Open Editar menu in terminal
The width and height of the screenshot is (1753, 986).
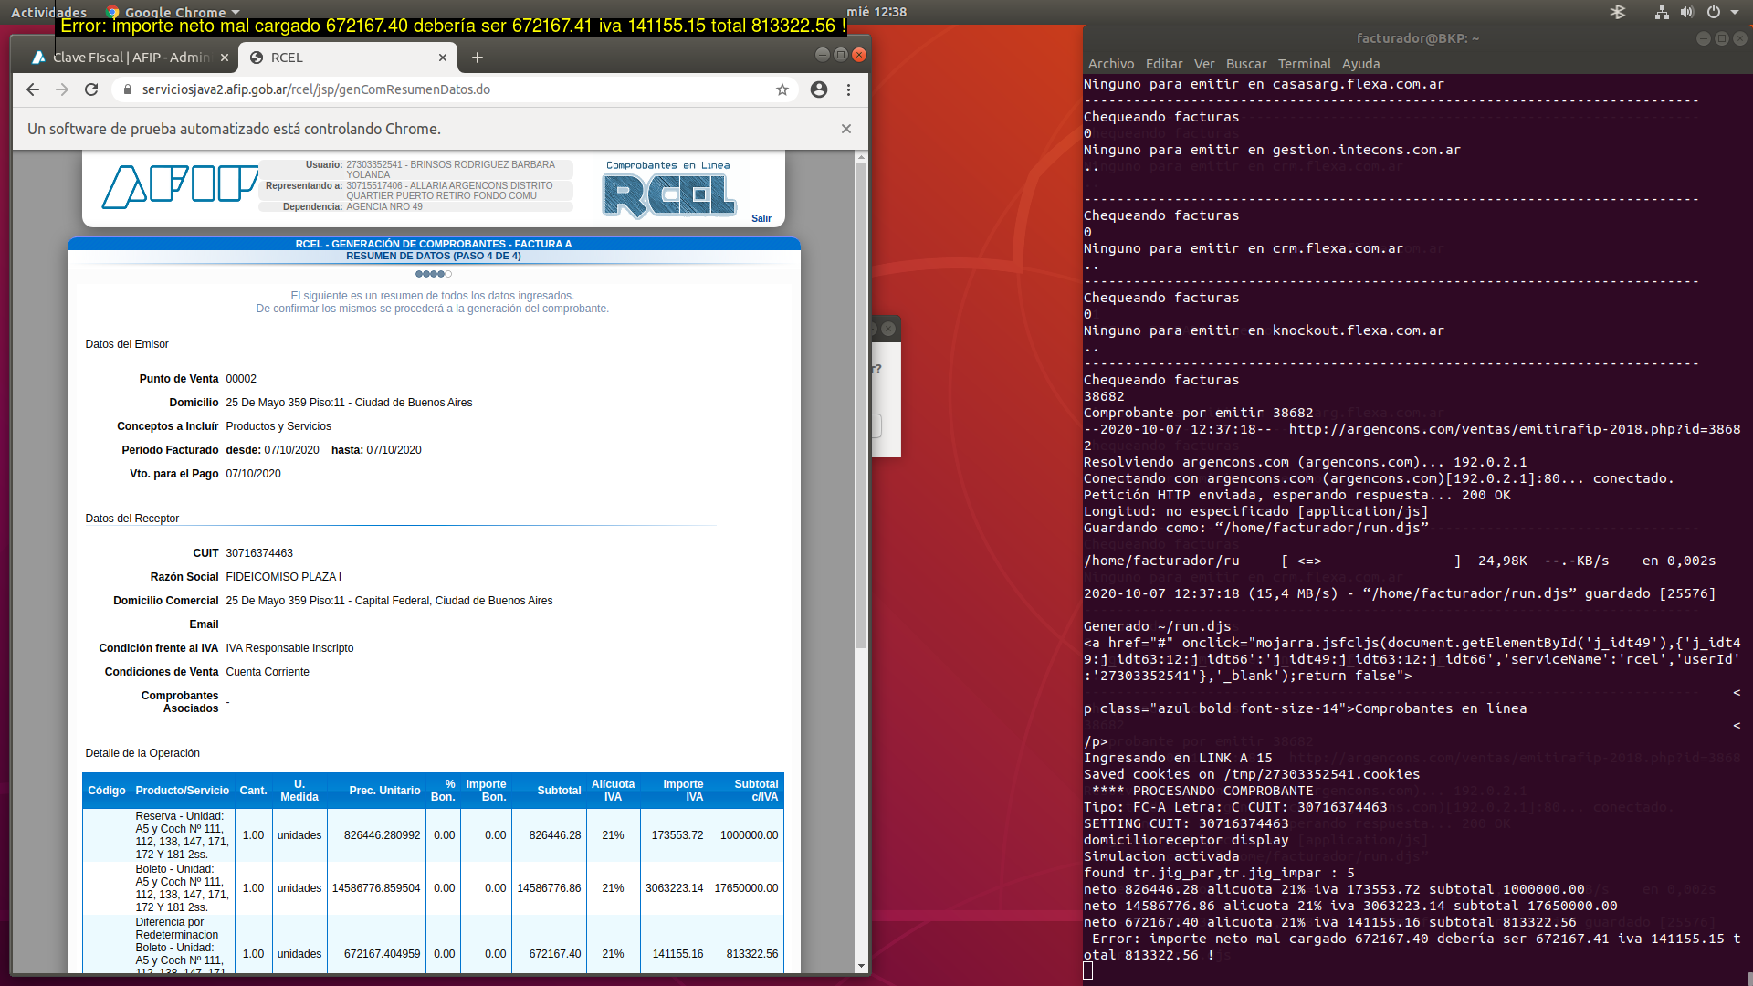[1164, 64]
